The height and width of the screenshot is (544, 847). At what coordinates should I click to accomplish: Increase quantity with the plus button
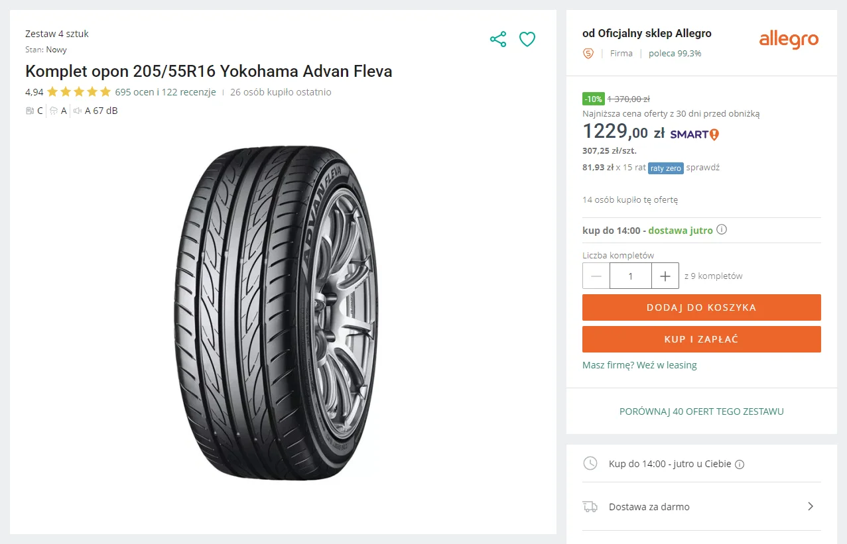point(665,276)
